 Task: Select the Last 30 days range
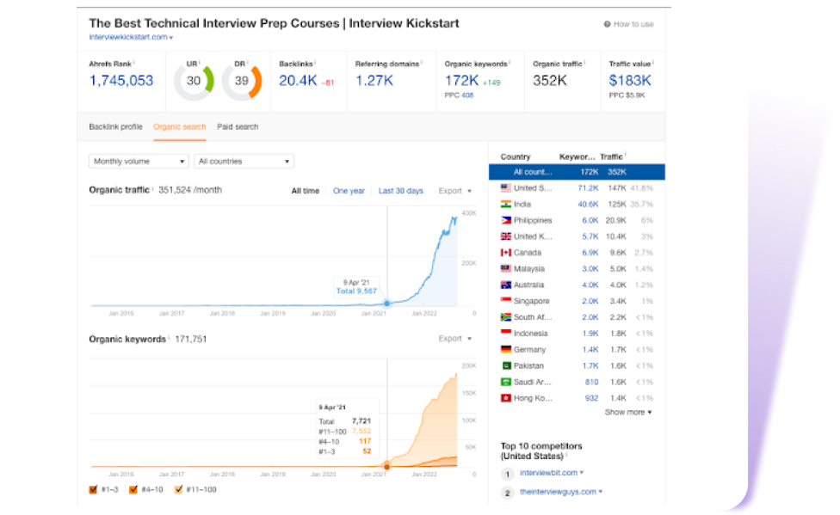[400, 191]
